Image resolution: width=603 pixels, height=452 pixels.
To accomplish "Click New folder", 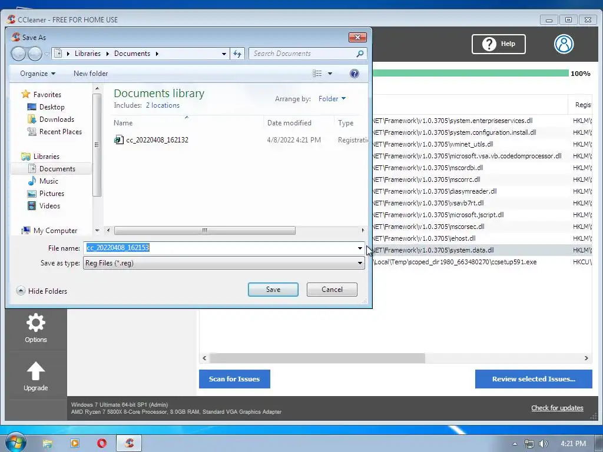I will pos(91,74).
